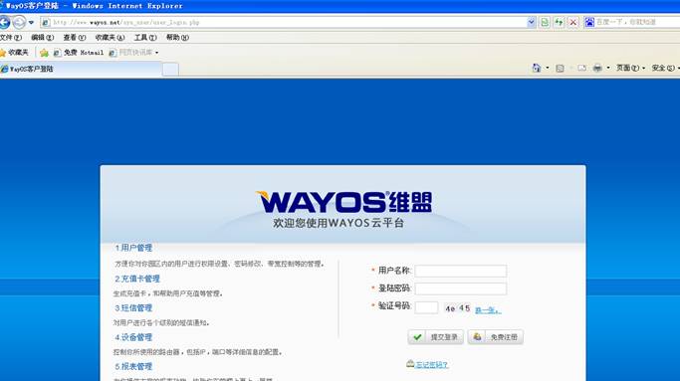Open Favorites via the star icon
680x381 pixels.
coord(14,53)
